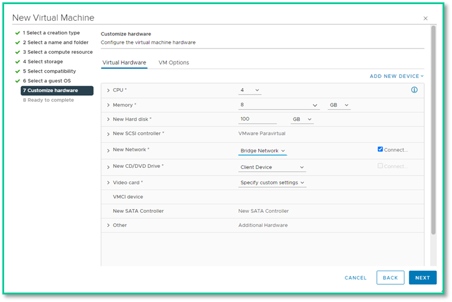Select the Virtual Hardware tab

pyautogui.click(x=124, y=63)
